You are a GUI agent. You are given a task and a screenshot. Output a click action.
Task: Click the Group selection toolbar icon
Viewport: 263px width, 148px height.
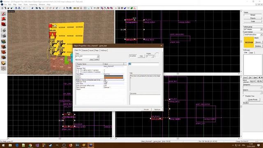click(37, 8)
